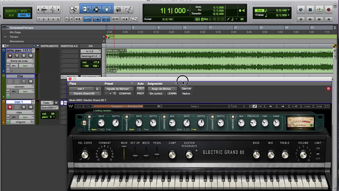Viewport: 339px width, 191px height.
Task: Select the Scrubber speaker tool
Action: coord(118,10)
